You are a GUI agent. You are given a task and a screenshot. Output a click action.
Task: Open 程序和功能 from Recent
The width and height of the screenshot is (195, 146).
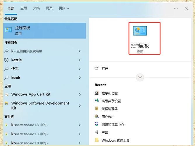(109, 93)
